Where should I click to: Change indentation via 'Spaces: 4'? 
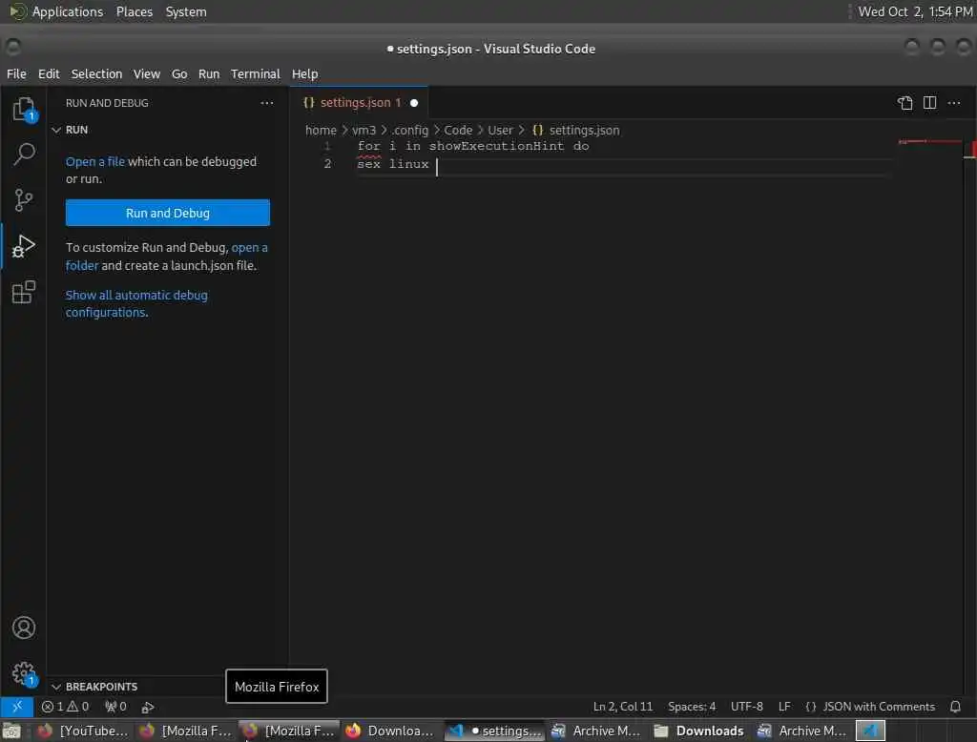tap(692, 707)
